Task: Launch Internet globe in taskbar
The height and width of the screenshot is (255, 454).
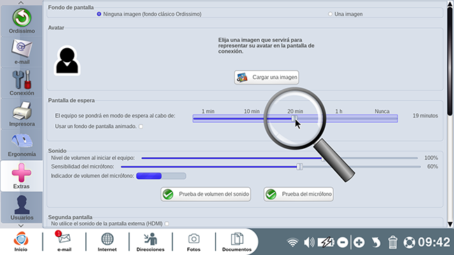Action: (107, 242)
